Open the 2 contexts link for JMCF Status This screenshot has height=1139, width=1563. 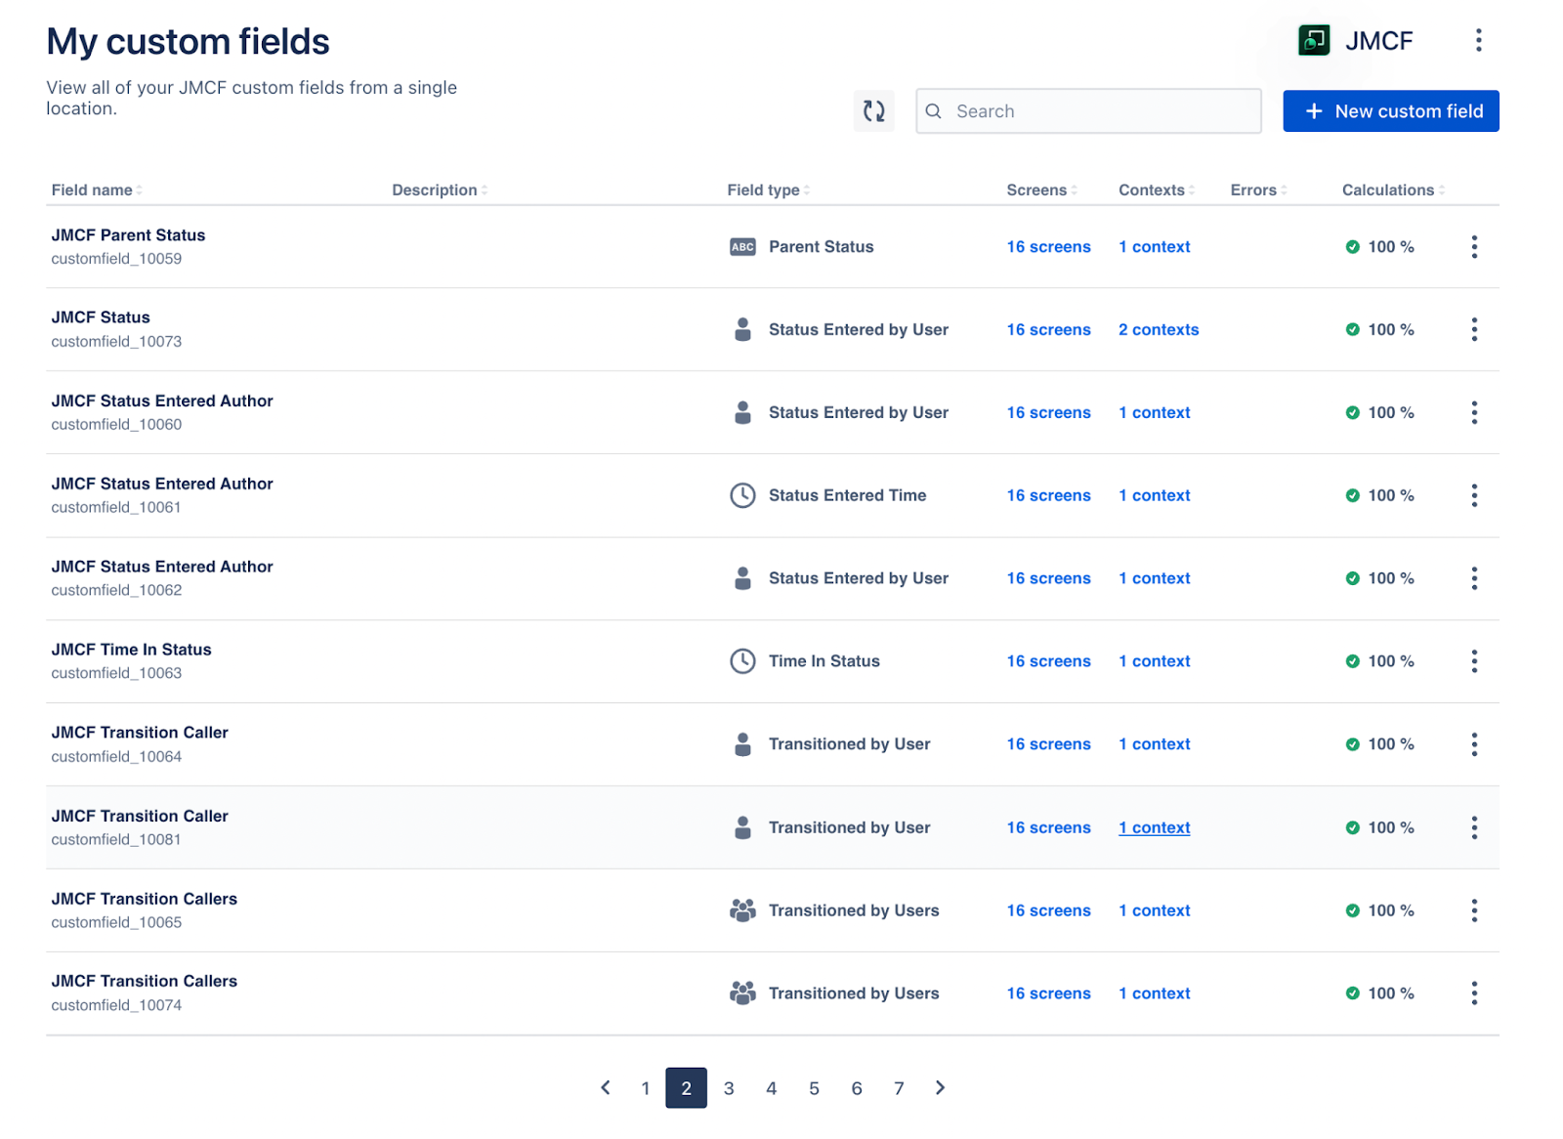[1159, 330]
